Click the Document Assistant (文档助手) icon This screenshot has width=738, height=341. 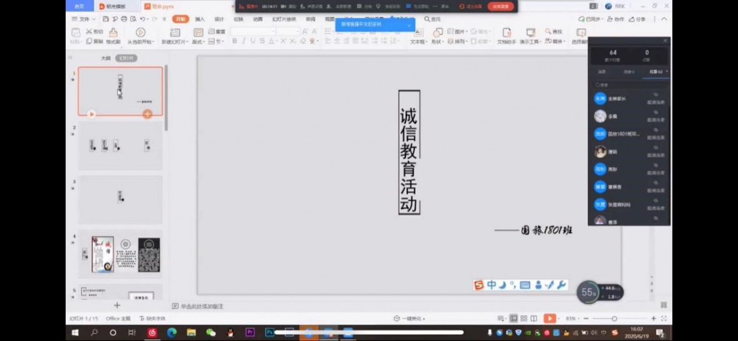click(x=506, y=36)
